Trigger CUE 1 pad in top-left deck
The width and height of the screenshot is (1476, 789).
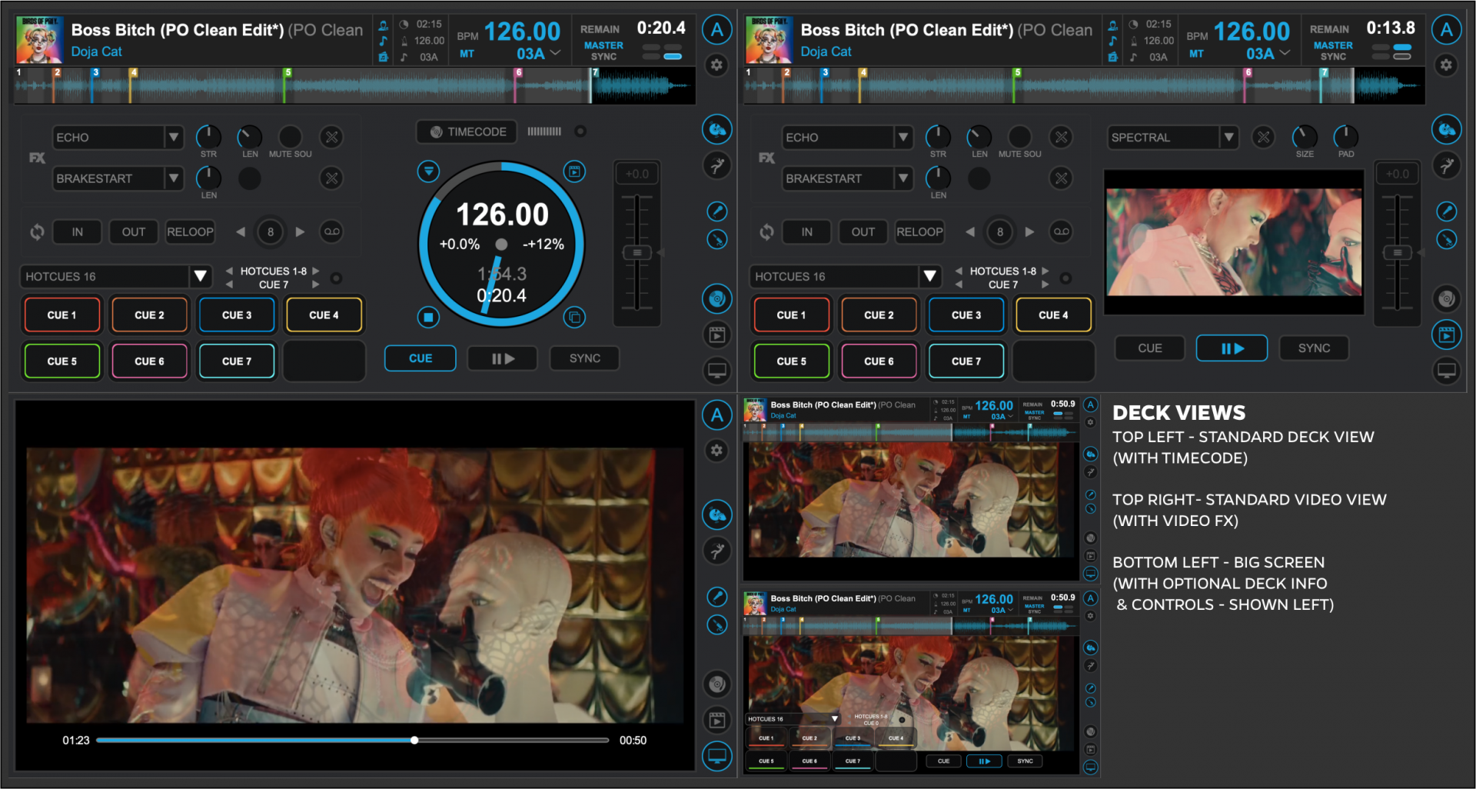pyautogui.click(x=62, y=315)
